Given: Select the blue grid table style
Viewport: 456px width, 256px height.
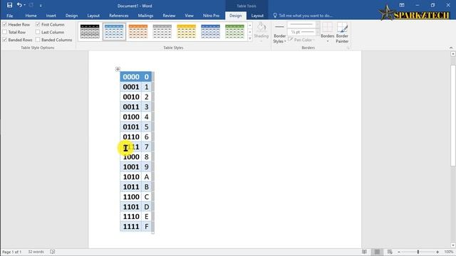Looking at the screenshot, I should coord(114,31).
